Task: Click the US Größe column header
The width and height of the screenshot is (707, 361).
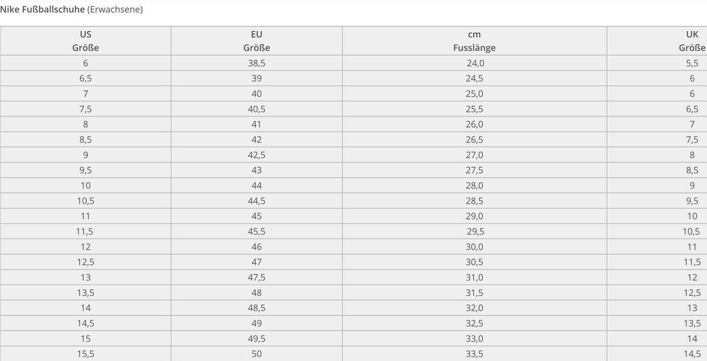Action: coord(85,41)
